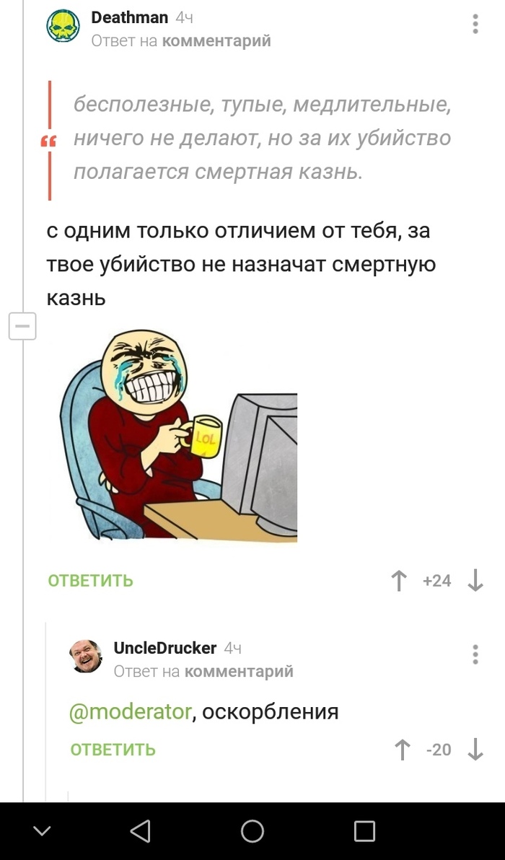The width and height of the screenshot is (505, 860).
Task: Tap Android home circle button
Action: (252, 831)
